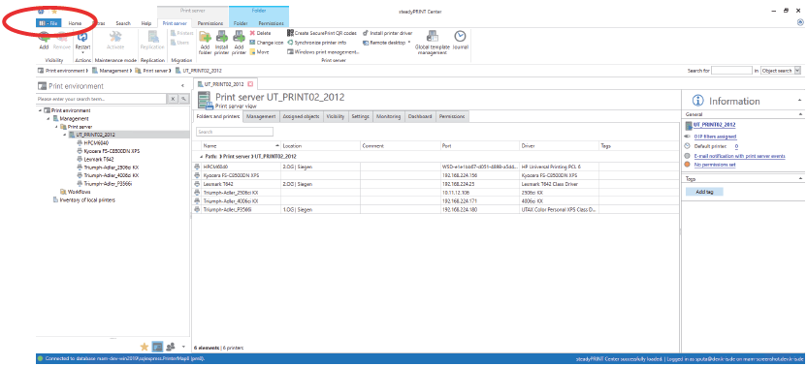This screenshot has height=366, width=807.
Task: Click the Move command in ribbon
Action: [x=259, y=52]
